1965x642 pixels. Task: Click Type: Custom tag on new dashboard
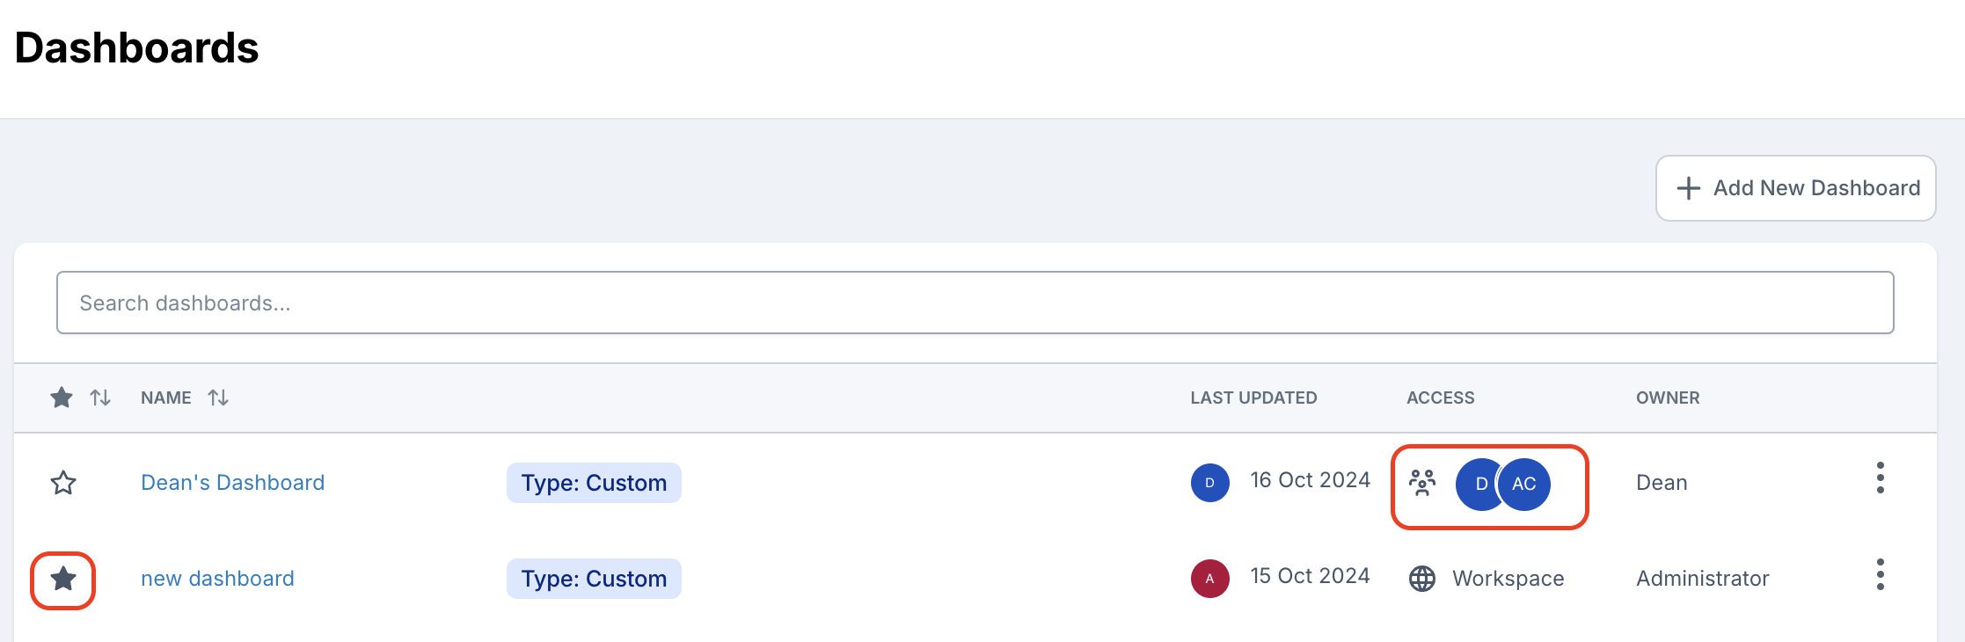pyautogui.click(x=594, y=579)
